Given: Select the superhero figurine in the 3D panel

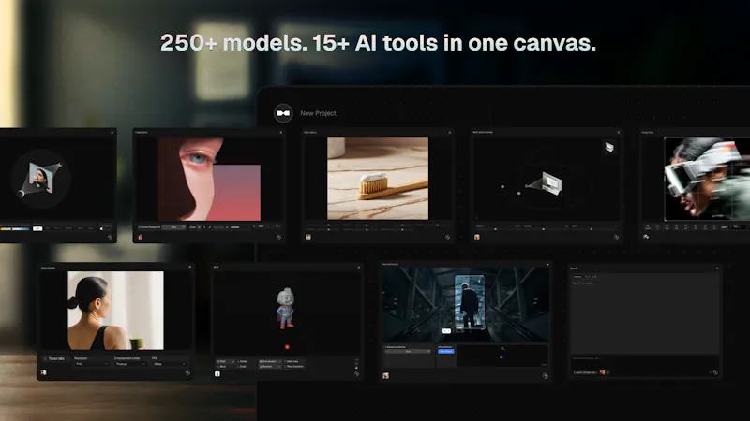Looking at the screenshot, I should click(286, 308).
